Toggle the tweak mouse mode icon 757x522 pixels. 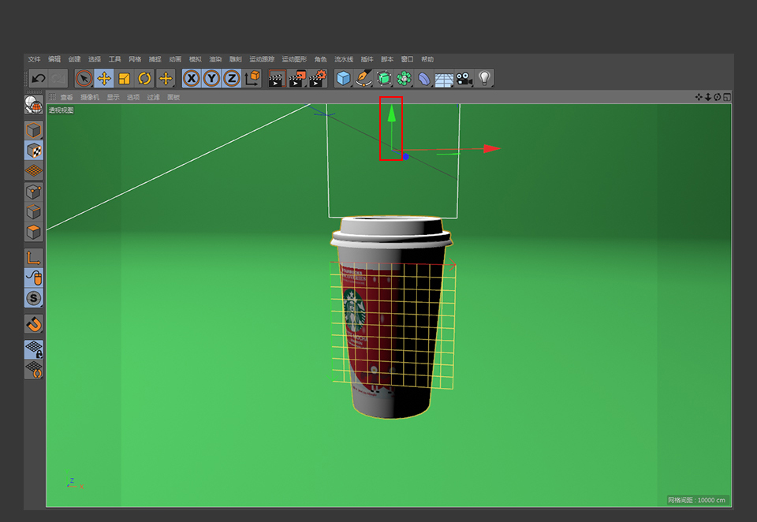click(34, 278)
